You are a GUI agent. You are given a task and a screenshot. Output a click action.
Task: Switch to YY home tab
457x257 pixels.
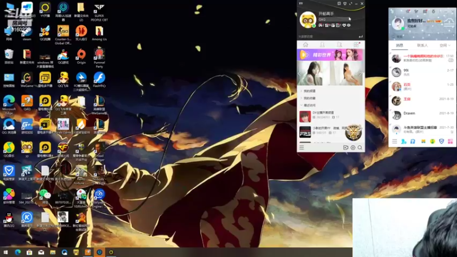click(306, 45)
